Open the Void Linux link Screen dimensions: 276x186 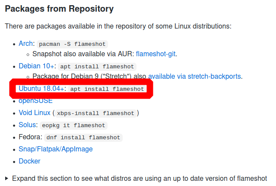35,112
